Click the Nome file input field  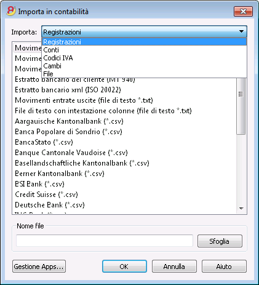(105, 241)
